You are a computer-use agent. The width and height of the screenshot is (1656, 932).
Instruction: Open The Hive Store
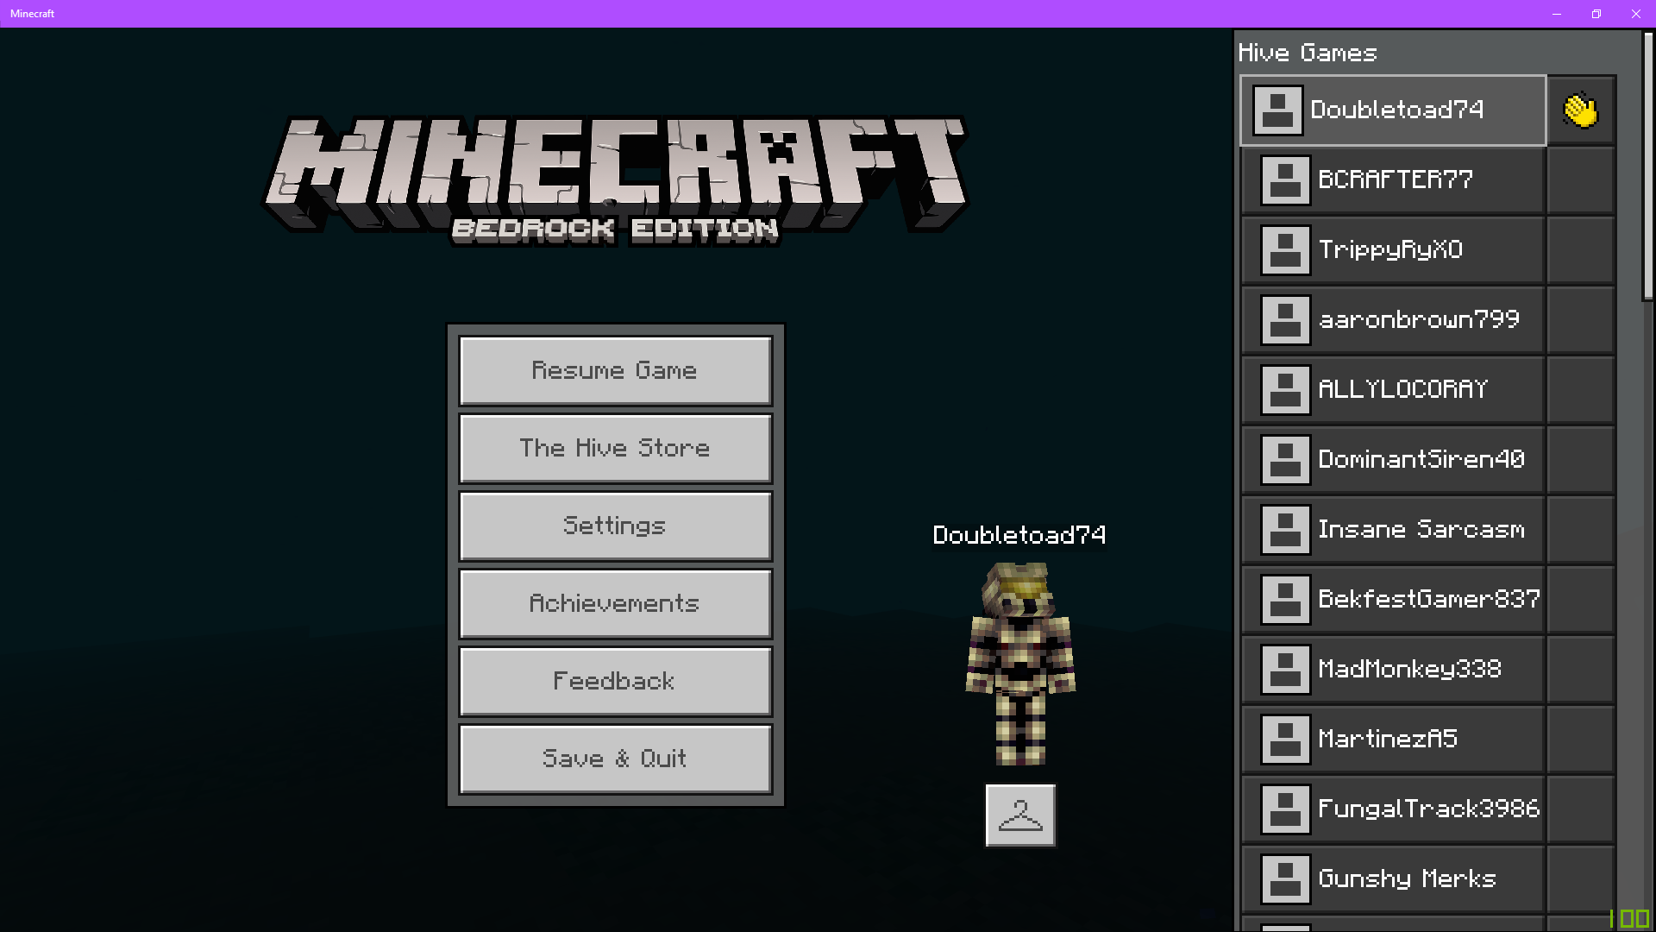[x=615, y=449]
